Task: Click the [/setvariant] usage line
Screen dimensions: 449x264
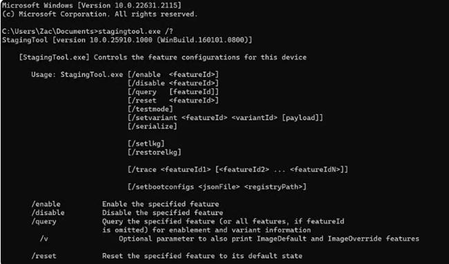Action: (x=225, y=117)
